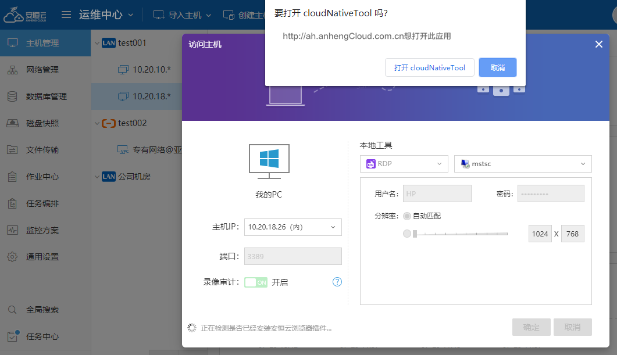
Task: Click 取消 at the dialog bottom
Action: click(x=573, y=327)
